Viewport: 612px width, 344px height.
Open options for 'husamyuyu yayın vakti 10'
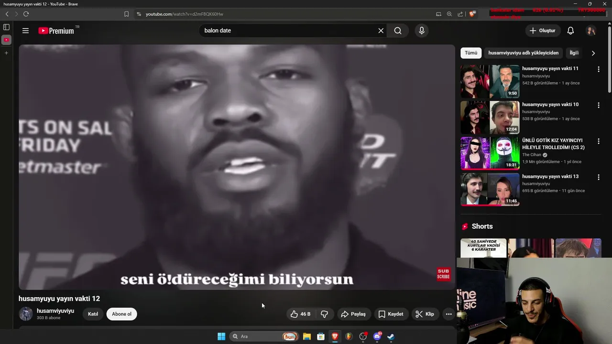point(598,105)
